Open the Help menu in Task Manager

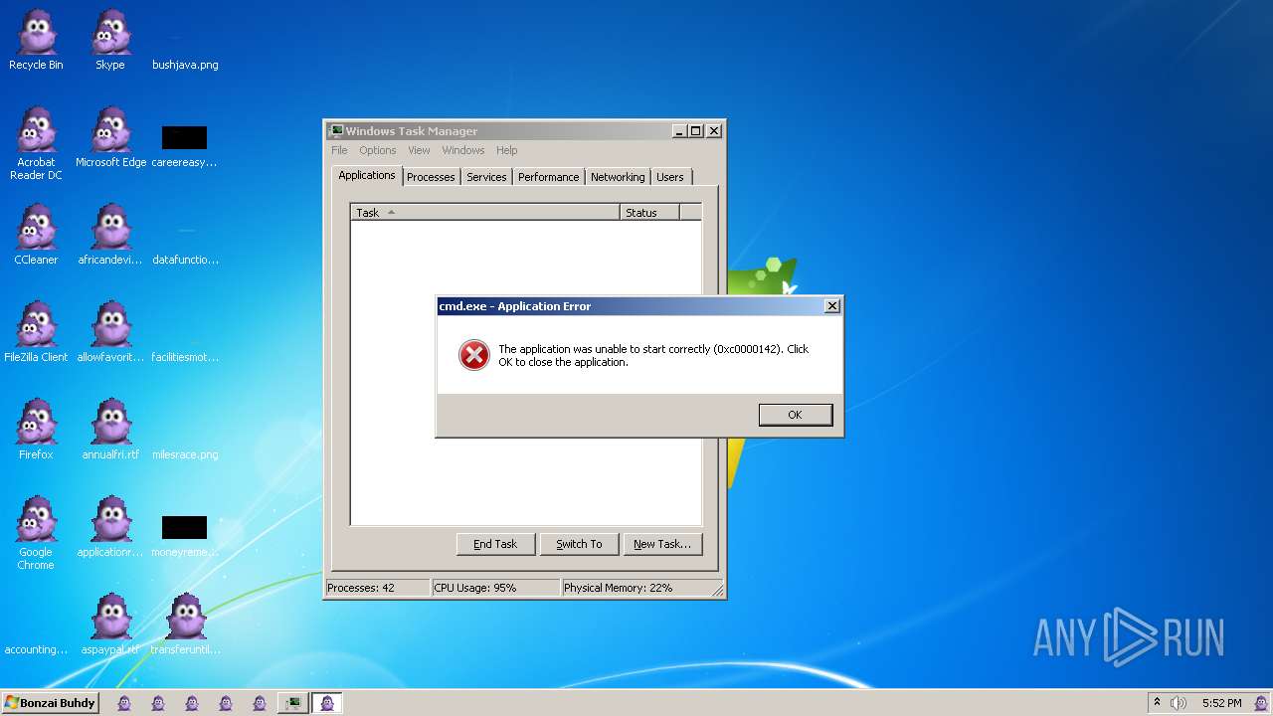click(x=507, y=150)
